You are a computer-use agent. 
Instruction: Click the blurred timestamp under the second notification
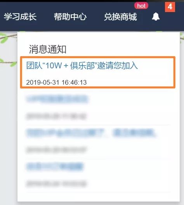[x=56, y=116]
